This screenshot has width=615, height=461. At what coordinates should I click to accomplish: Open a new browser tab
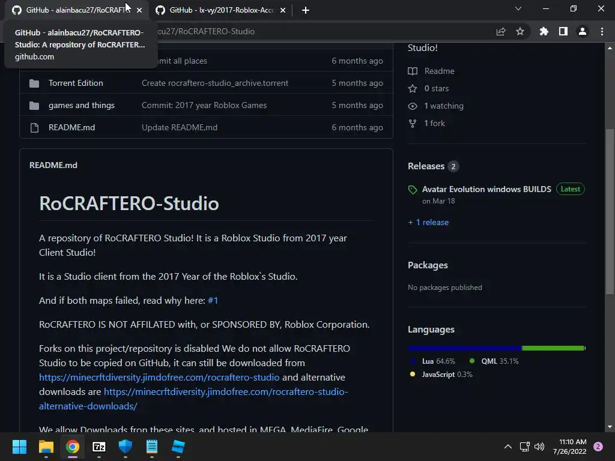click(x=306, y=10)
